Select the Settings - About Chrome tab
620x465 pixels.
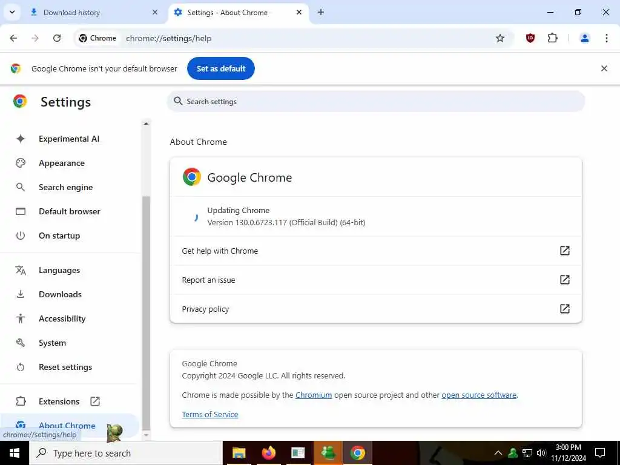239,12
